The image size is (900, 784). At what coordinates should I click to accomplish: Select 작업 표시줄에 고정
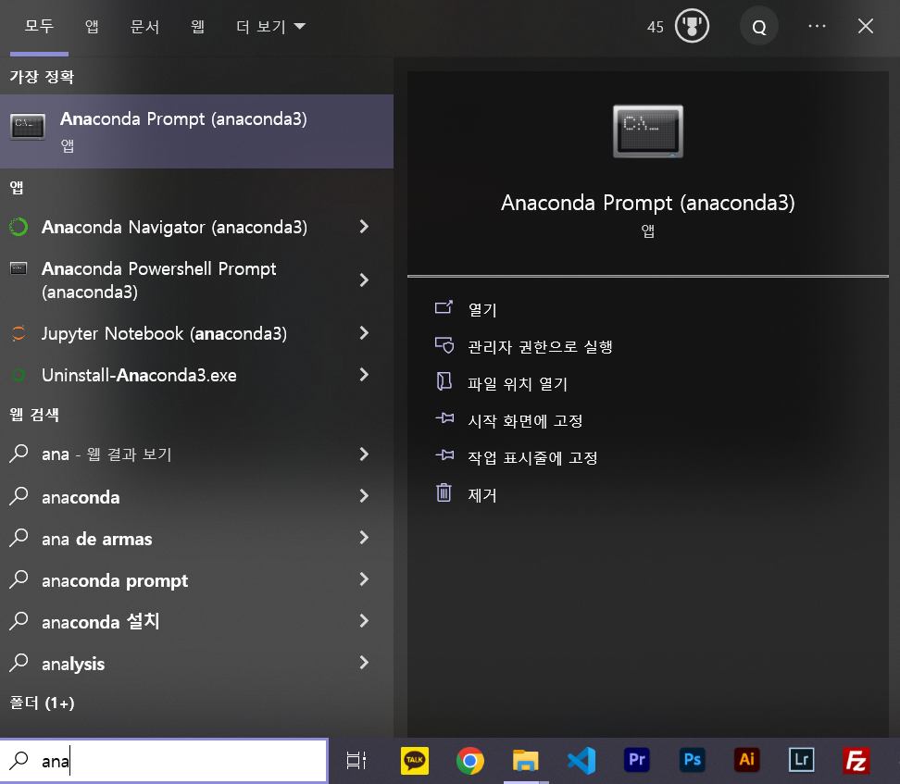532,458
